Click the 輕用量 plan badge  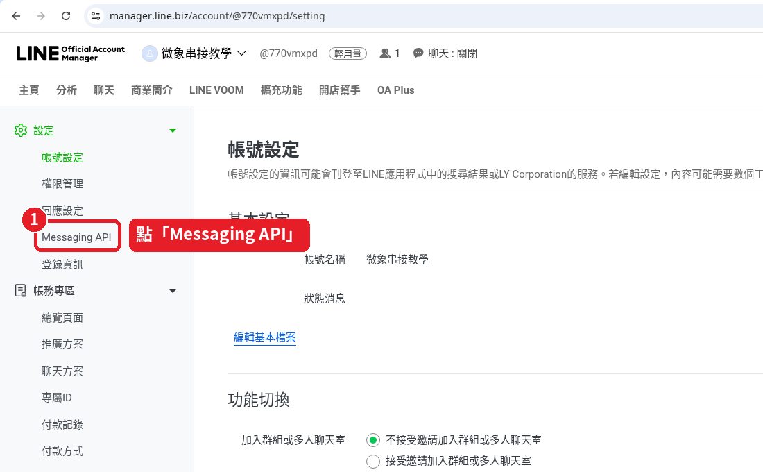pyautogui.click(x=348, y=53)
